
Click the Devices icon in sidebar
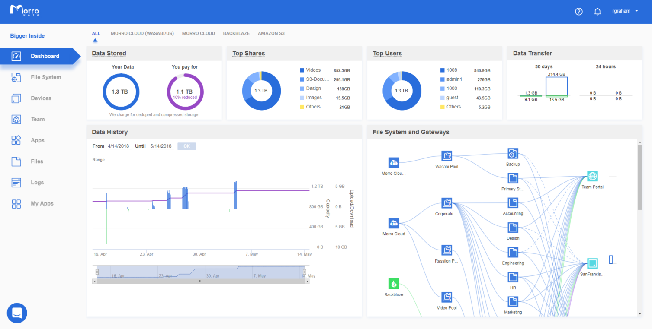tap(16, 98)
